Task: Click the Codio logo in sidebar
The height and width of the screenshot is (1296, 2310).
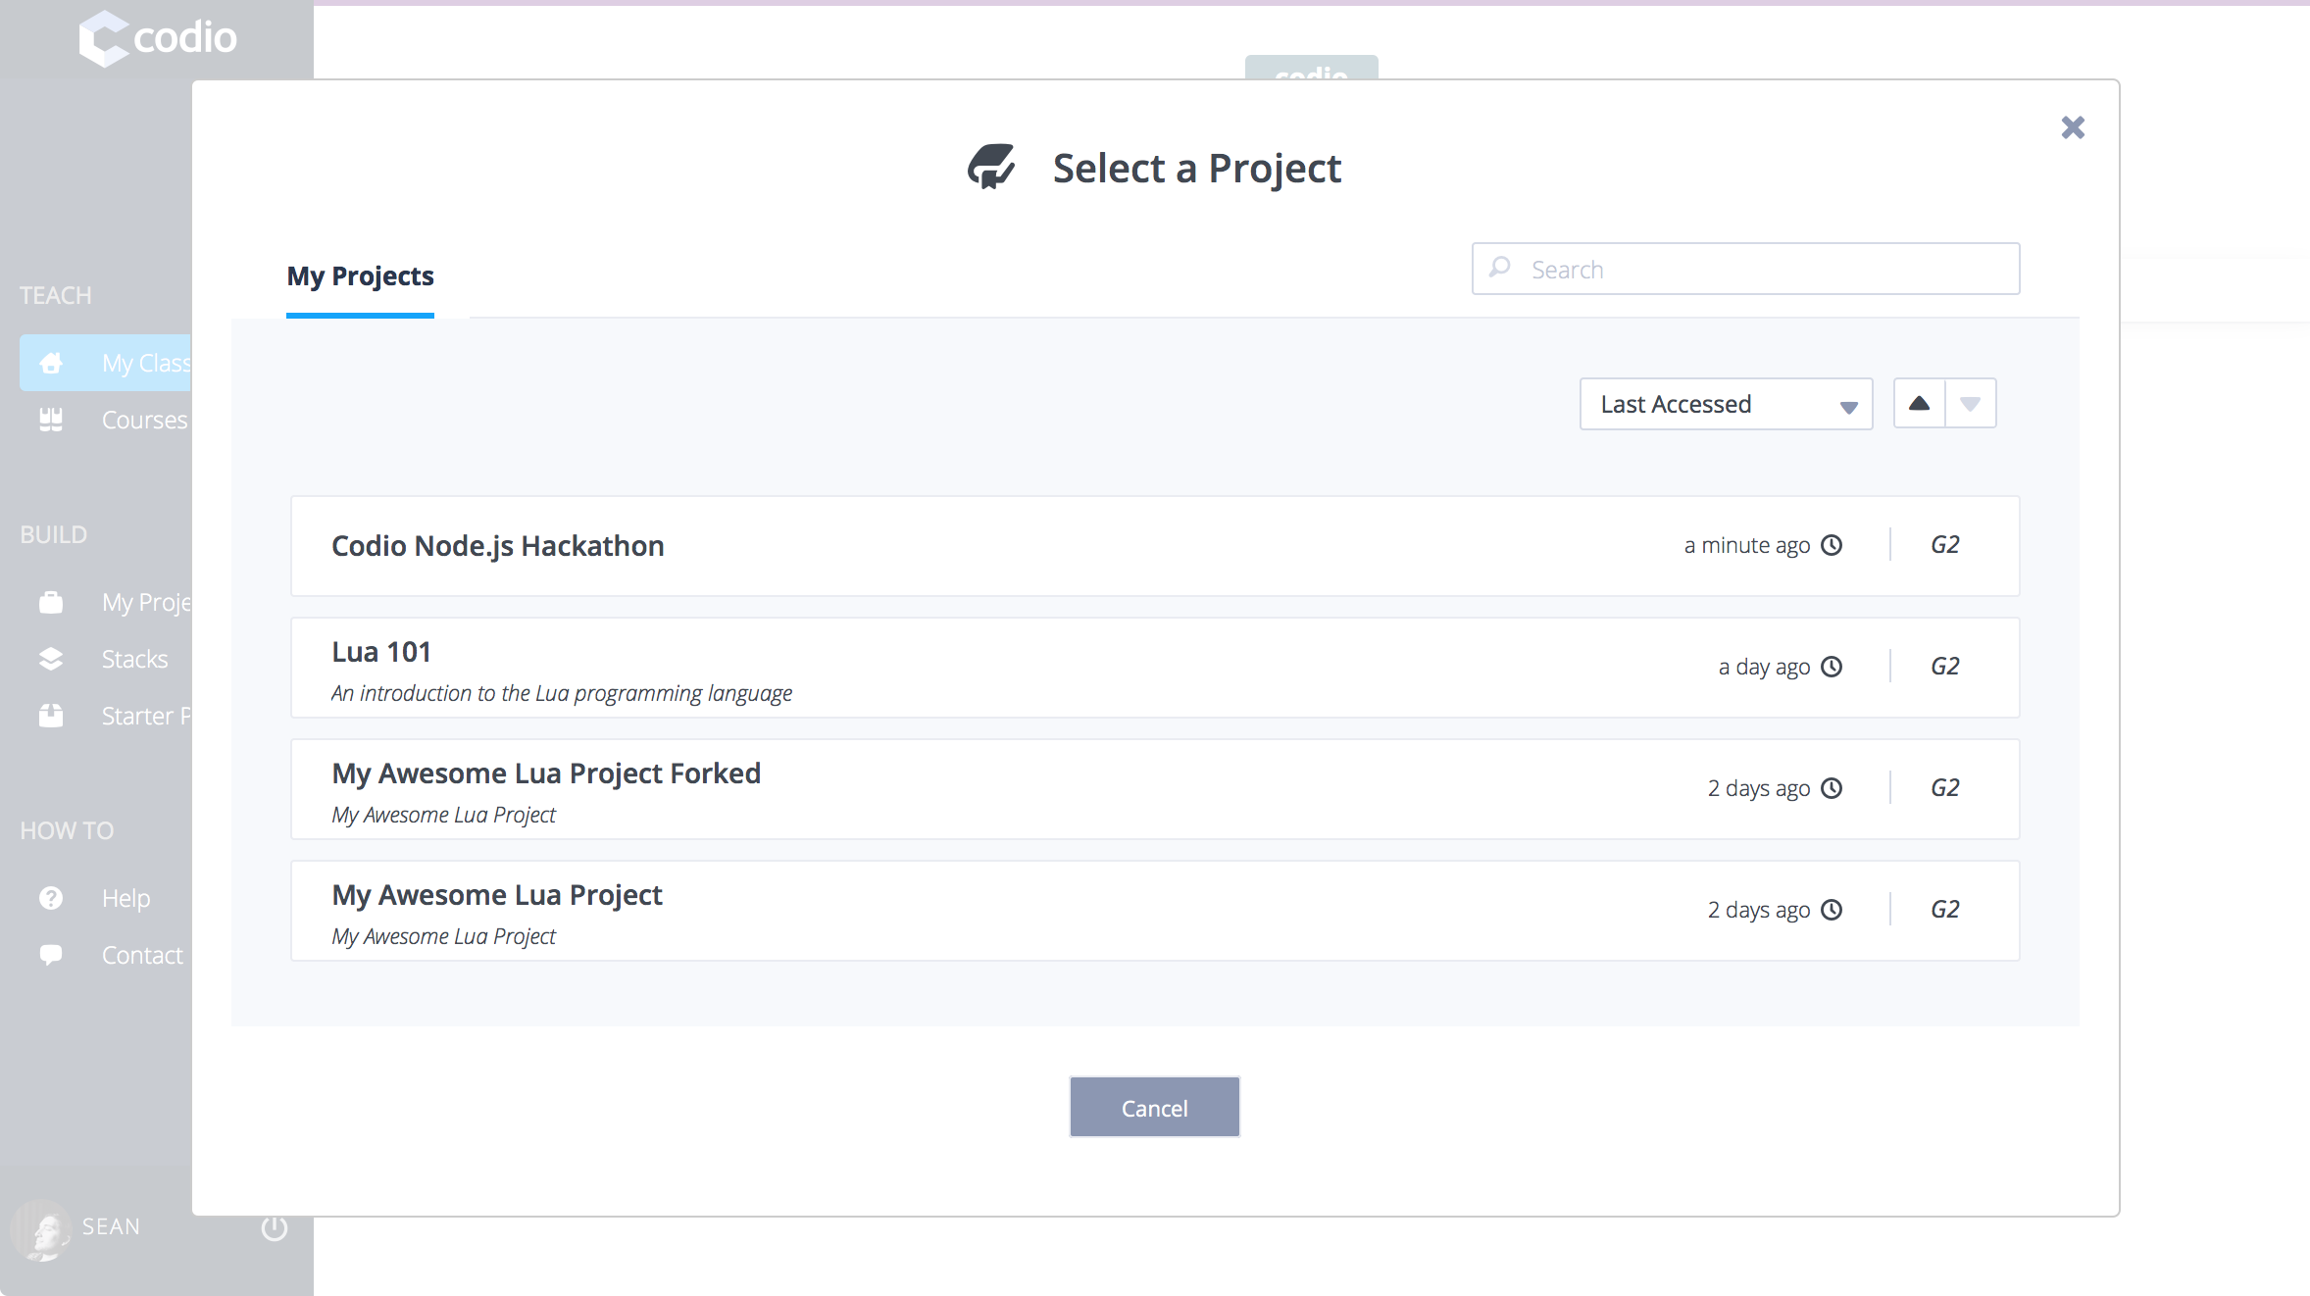Action: click(x=158, y=38)
